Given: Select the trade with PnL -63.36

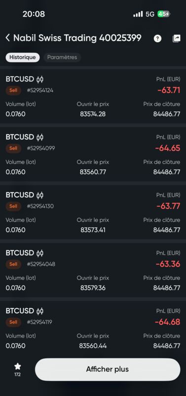Looking at the screenshot, I should [x=93, y=270].
